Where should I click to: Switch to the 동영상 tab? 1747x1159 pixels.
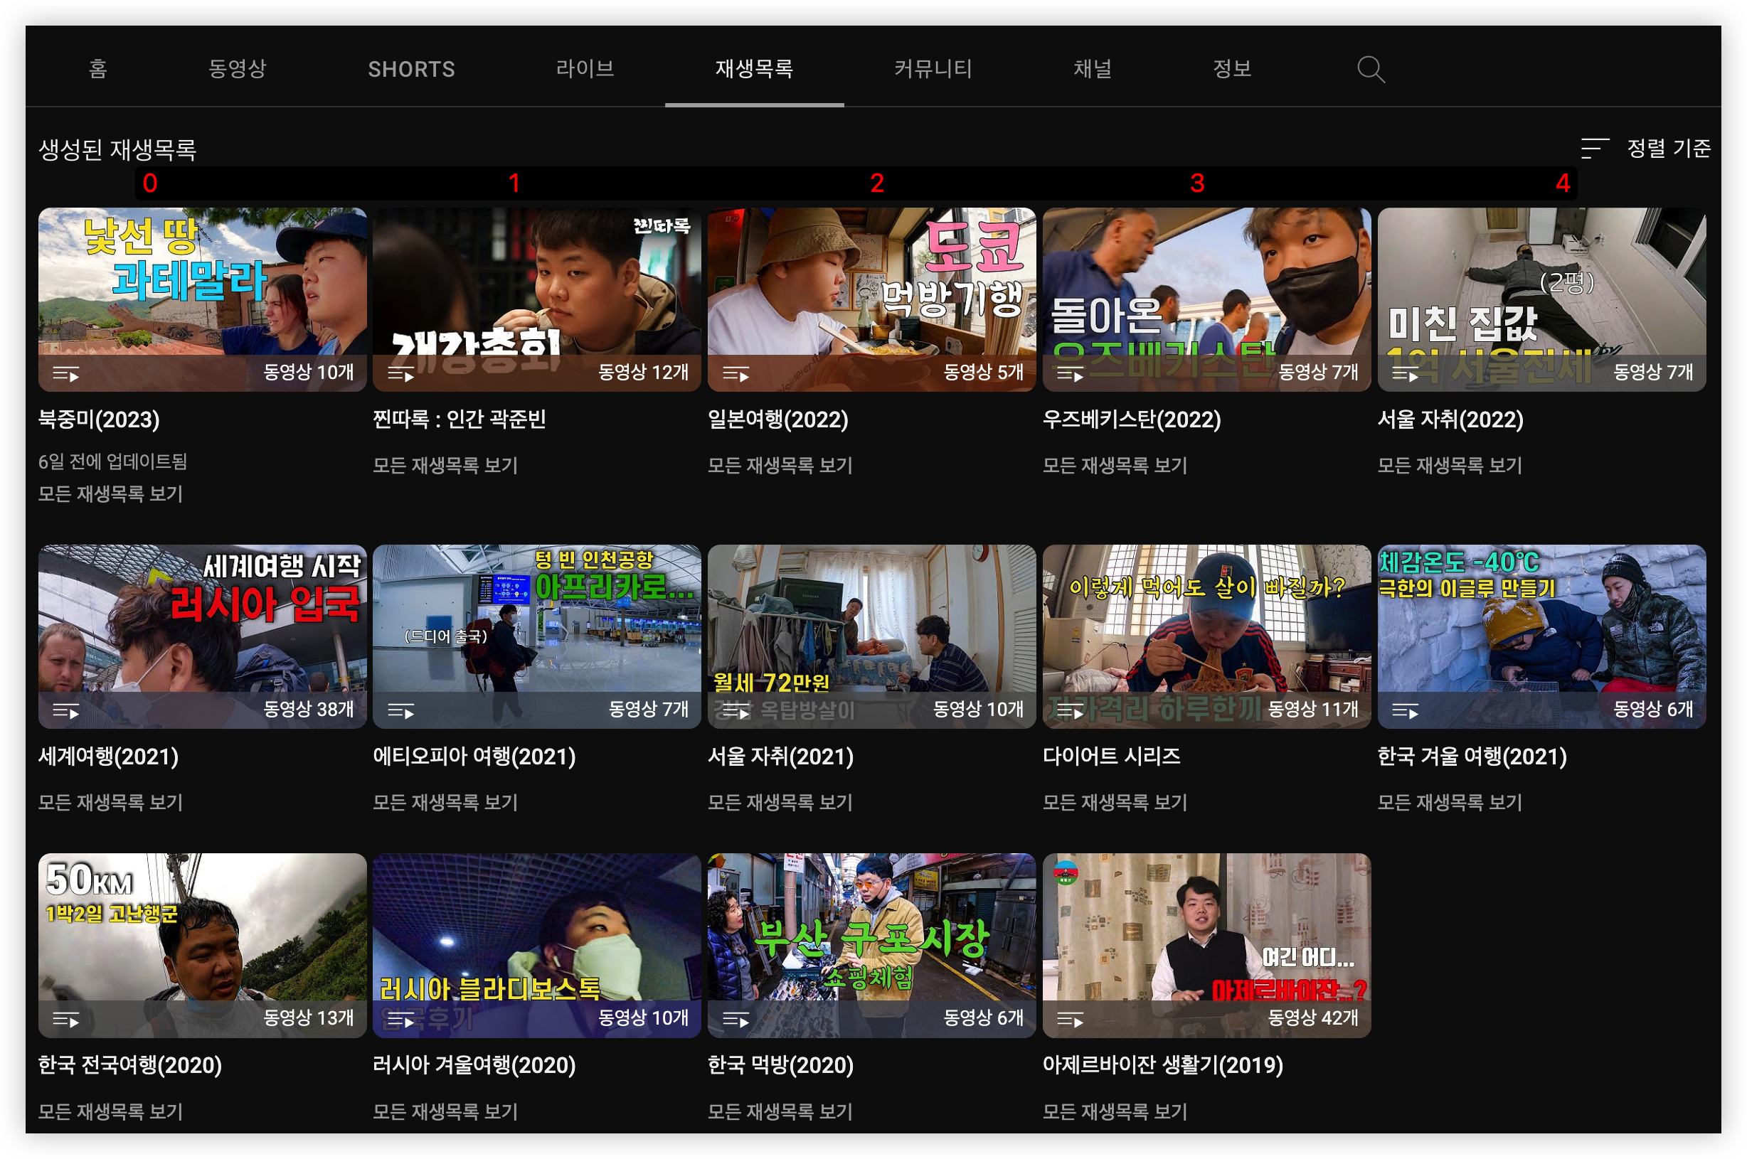(237, 69)
